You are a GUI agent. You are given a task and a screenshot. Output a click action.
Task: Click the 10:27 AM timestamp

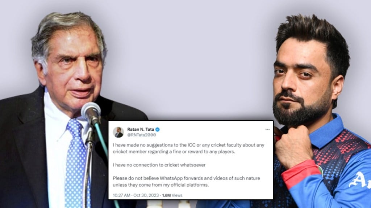pos(121,195)
